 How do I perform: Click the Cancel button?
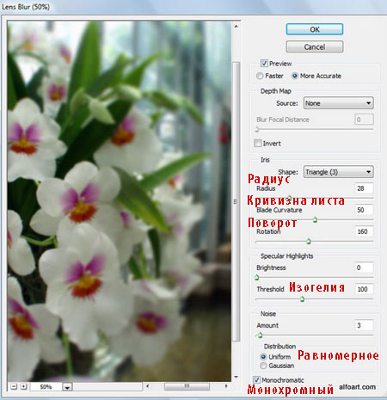315,46
